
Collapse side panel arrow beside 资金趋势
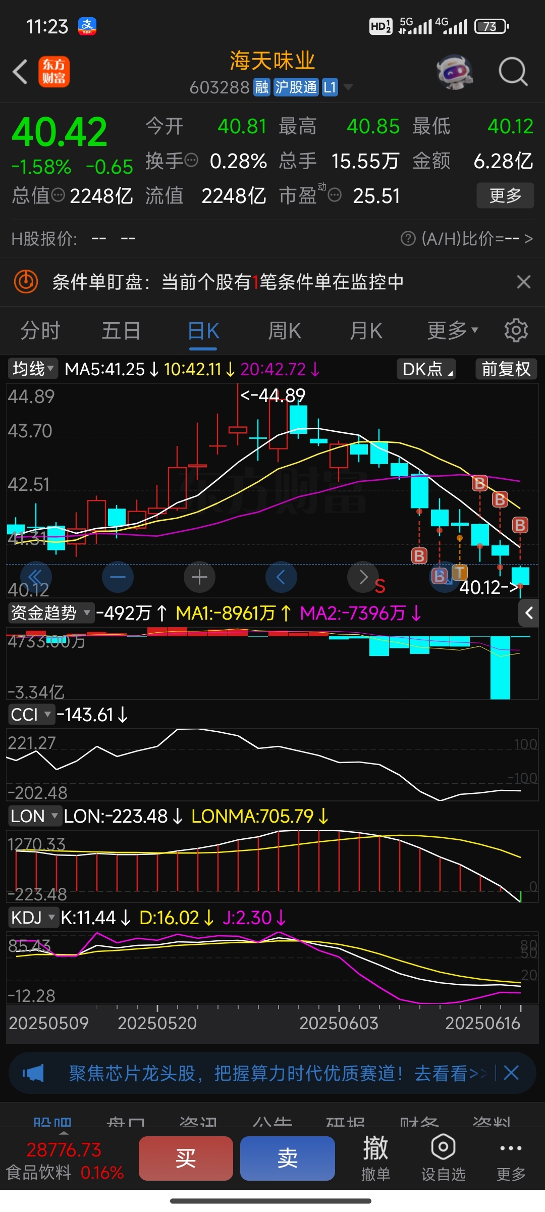(x=528, y=613)
